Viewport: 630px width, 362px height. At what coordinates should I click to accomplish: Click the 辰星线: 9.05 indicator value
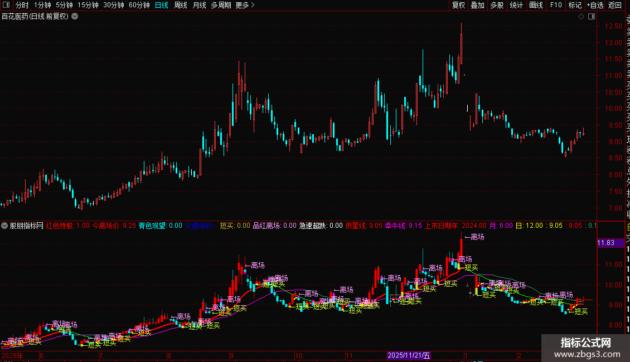364,226
